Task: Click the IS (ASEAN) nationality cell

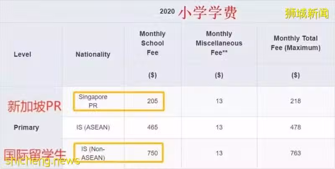Action: coord(93,128)
